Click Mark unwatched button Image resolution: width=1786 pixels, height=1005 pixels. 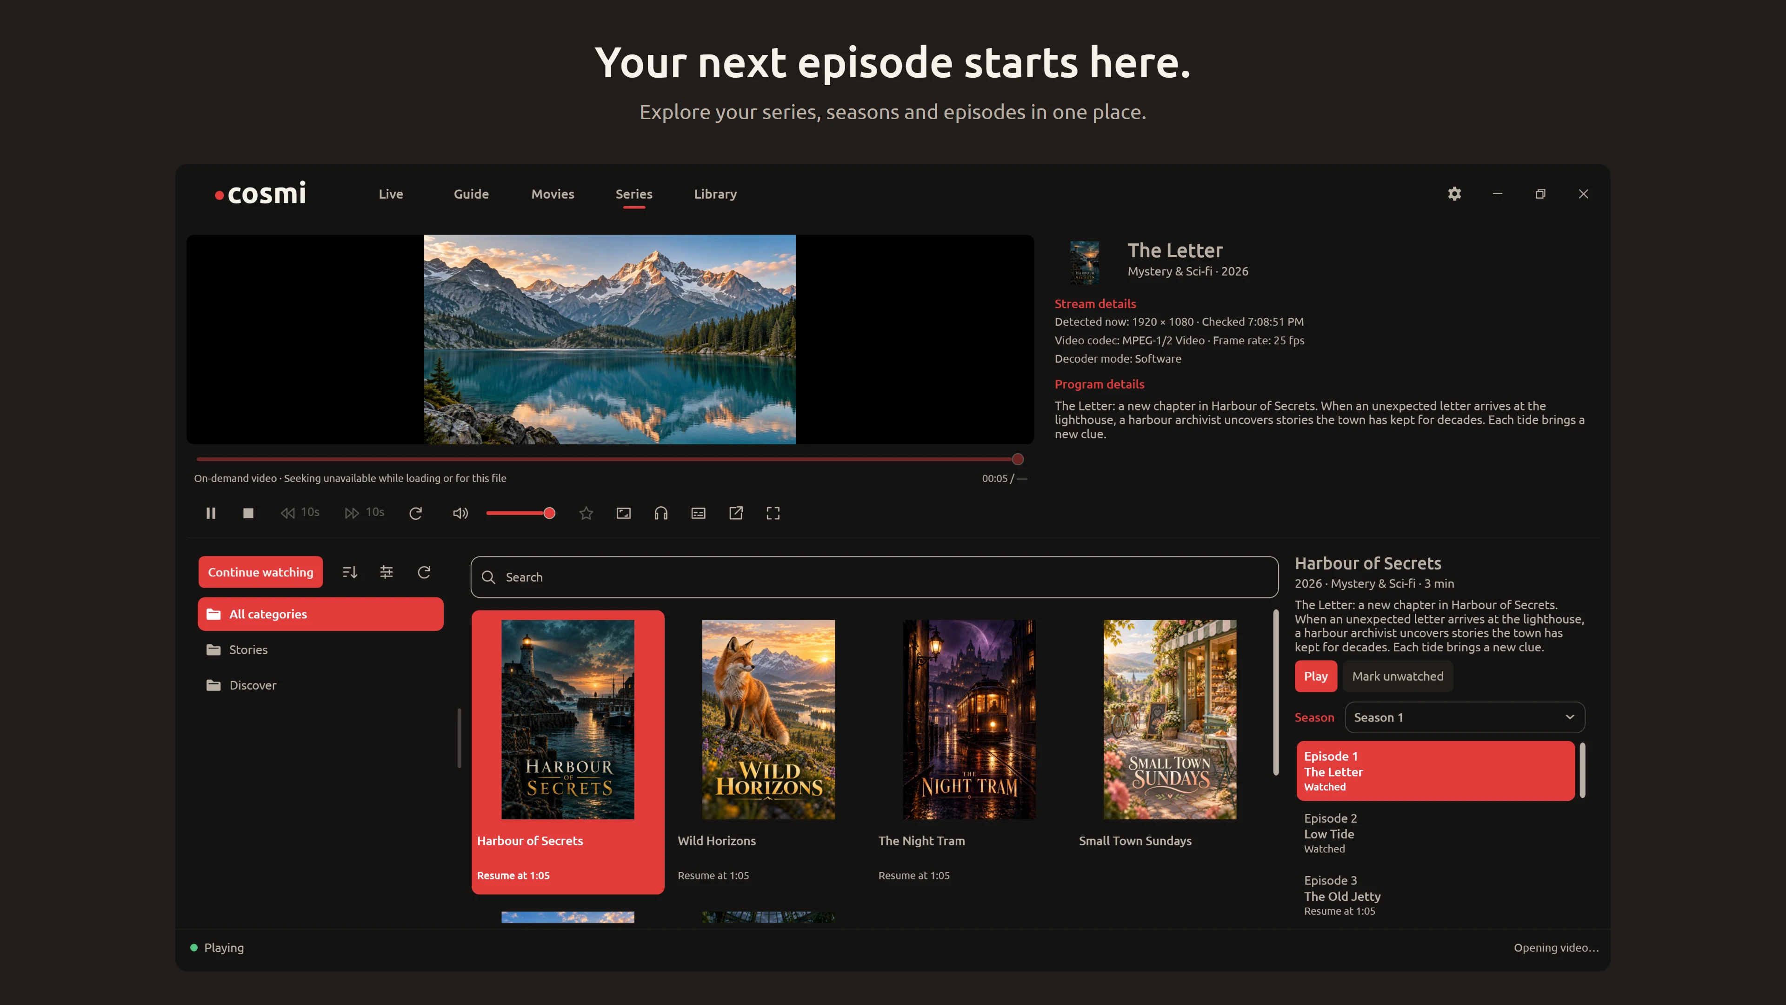point(1398,676)
